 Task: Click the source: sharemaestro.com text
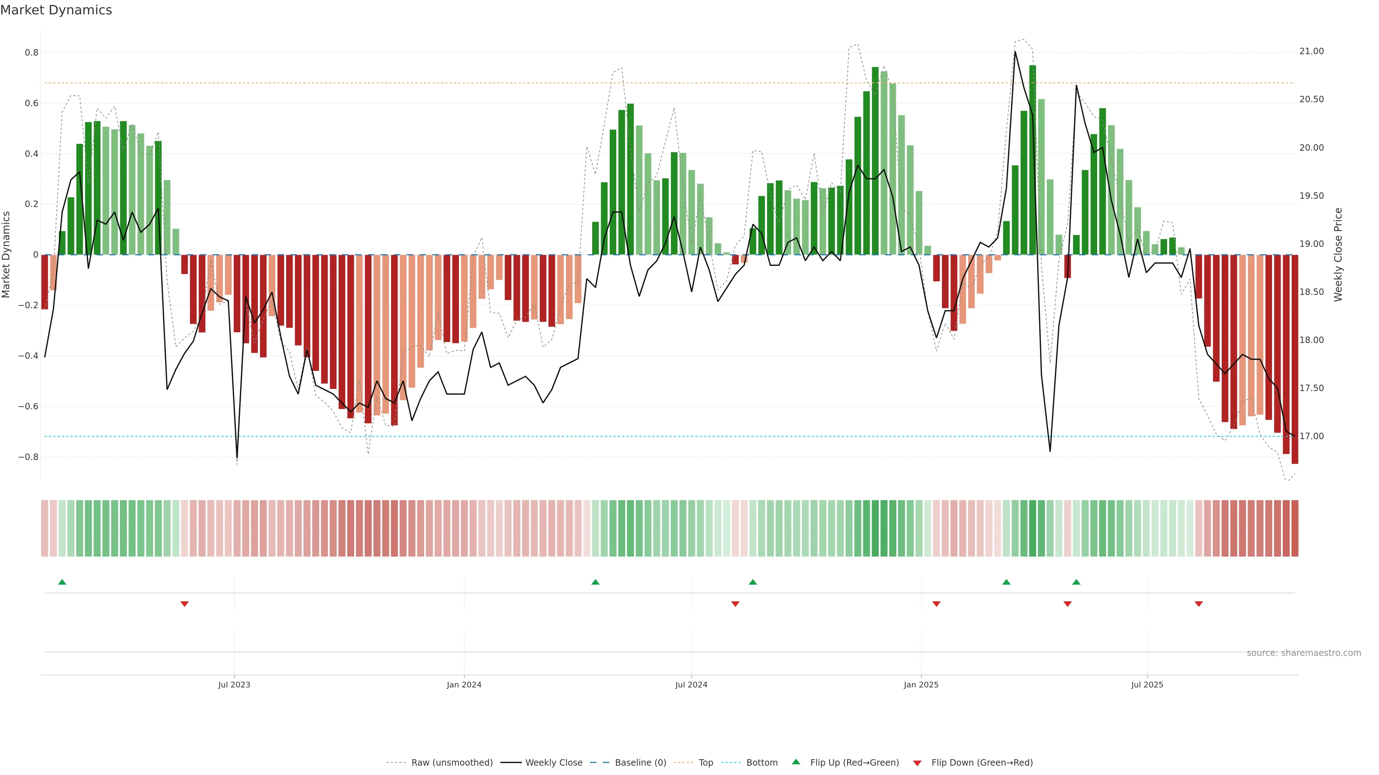(x=1304, y=653)
